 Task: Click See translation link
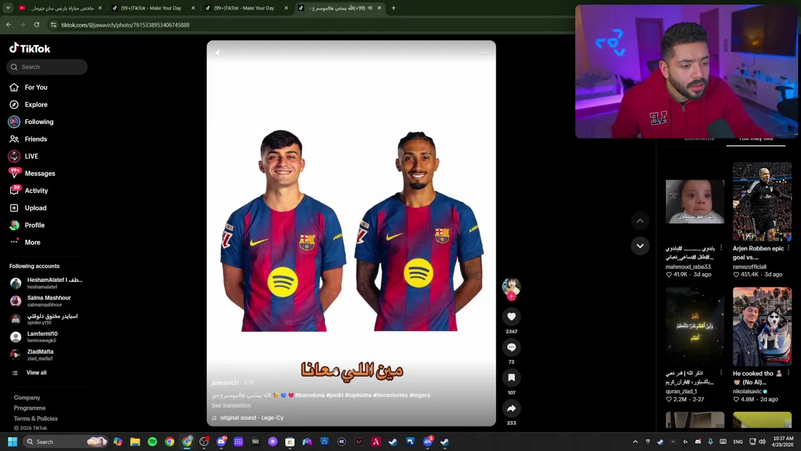click(x=231, y=406)
